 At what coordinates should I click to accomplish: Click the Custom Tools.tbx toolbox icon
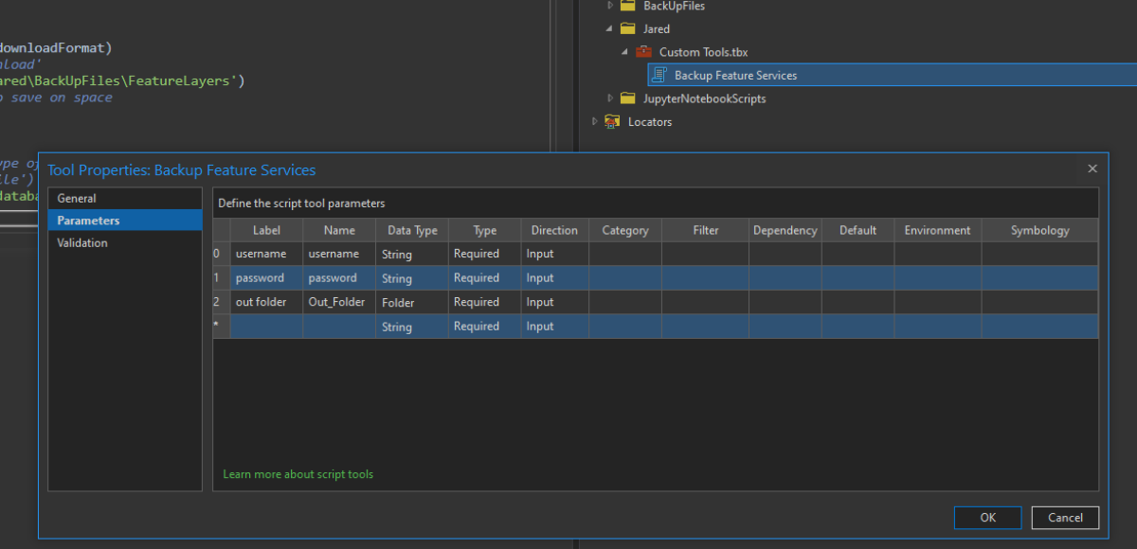(x=643, y=52)
